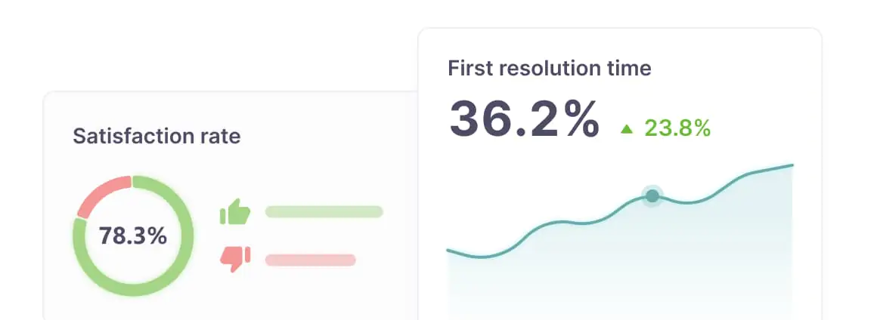Click the green thumbs up icon

[235, 211]
